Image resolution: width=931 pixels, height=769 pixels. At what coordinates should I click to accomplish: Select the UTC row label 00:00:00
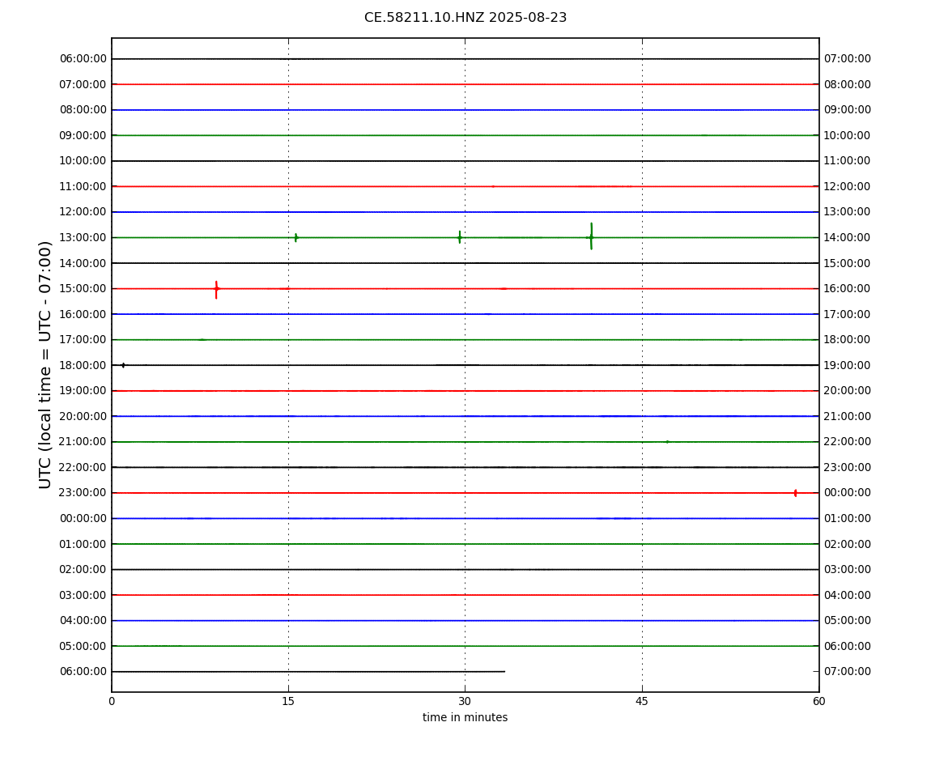(x=83, y=518)
